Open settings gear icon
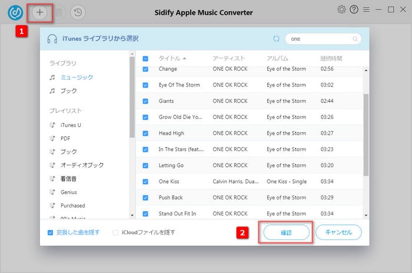 coord(341,10)
